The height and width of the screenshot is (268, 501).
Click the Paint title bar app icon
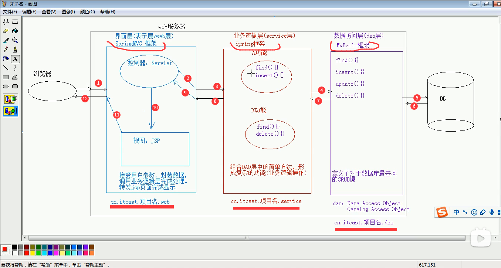tap(4, 4)
